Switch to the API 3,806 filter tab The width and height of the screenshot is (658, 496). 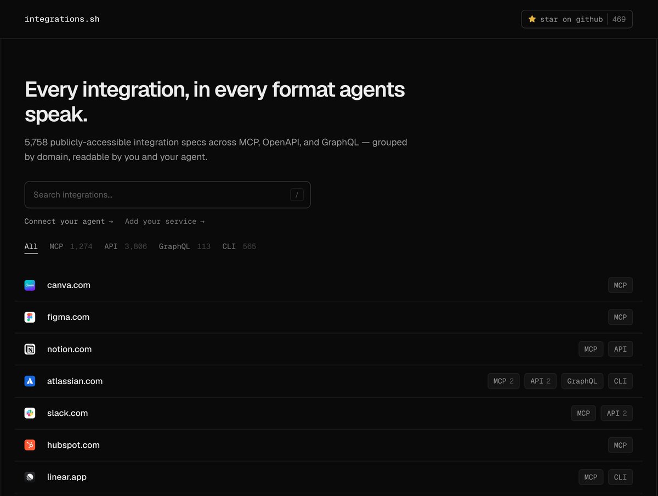coord(126,246)
